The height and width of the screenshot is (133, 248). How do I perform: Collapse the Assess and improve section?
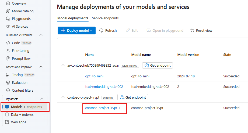point(41,67)
